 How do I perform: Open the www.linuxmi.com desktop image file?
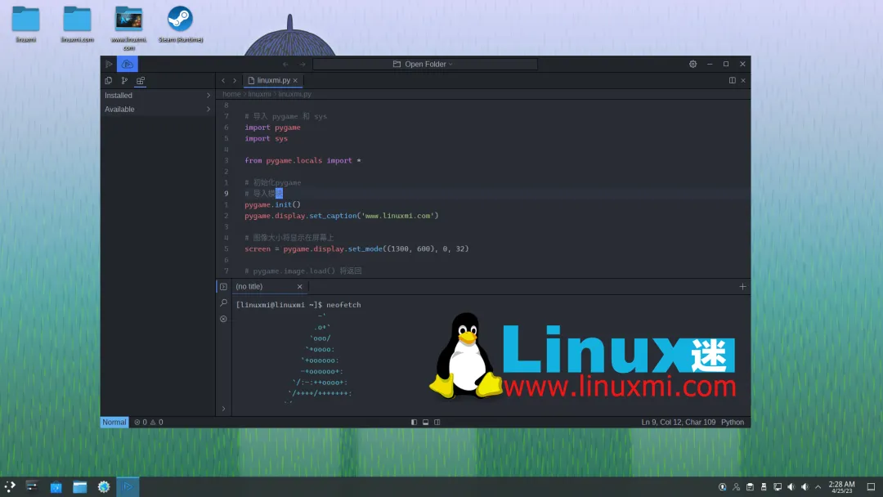pos(128,28)
